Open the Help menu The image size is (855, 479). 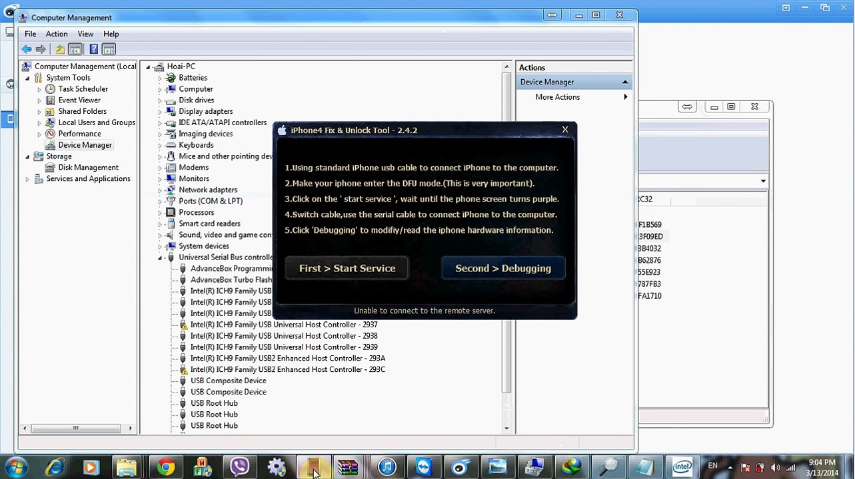coord(111,34)
